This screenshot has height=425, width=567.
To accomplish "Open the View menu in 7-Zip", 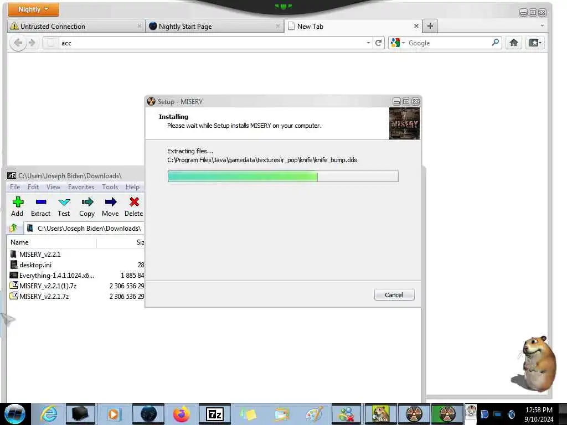I will [x=53, y=187].
